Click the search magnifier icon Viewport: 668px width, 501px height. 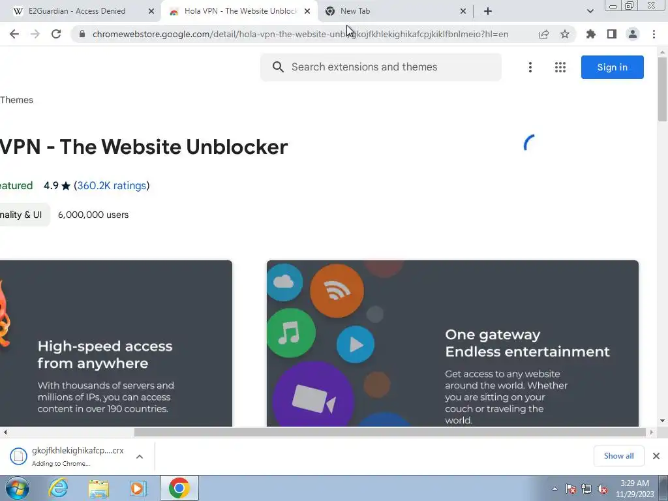pyautogui.click(x=278, y=67)
